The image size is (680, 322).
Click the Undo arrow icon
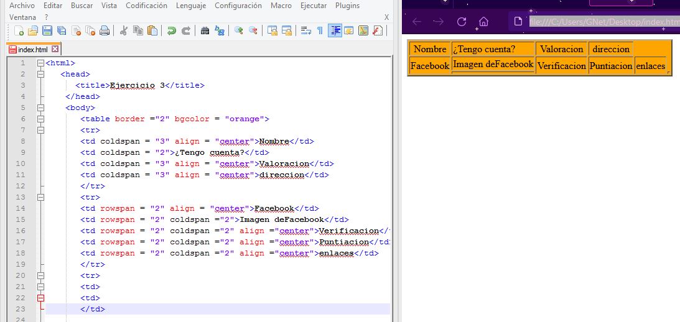pyautogui.click(x=171, y=30)
